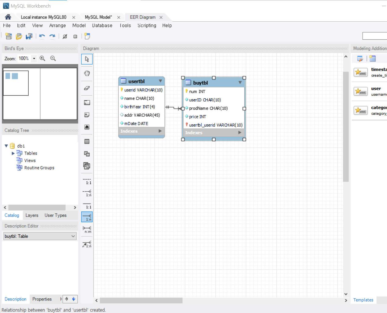The image size is (387, 313).
Task: Zoom out on Bird's Eye panel
Action: [x=53, y=58]
